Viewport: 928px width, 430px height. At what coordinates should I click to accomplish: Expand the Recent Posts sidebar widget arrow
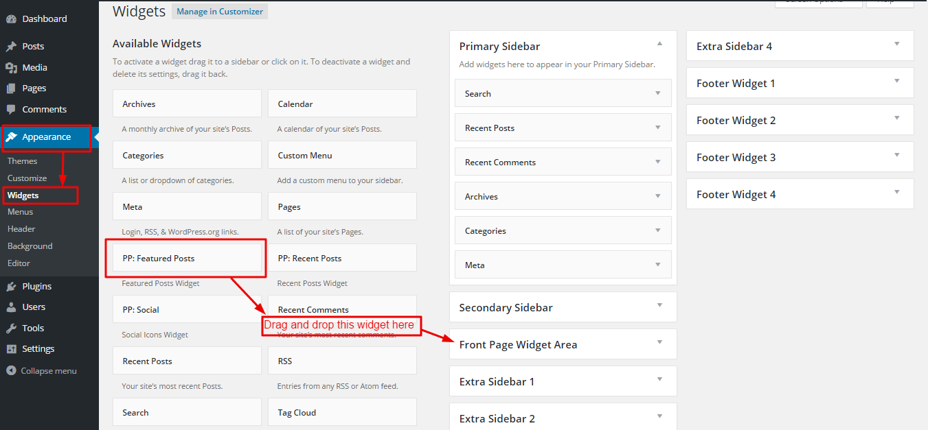(658, 128)
